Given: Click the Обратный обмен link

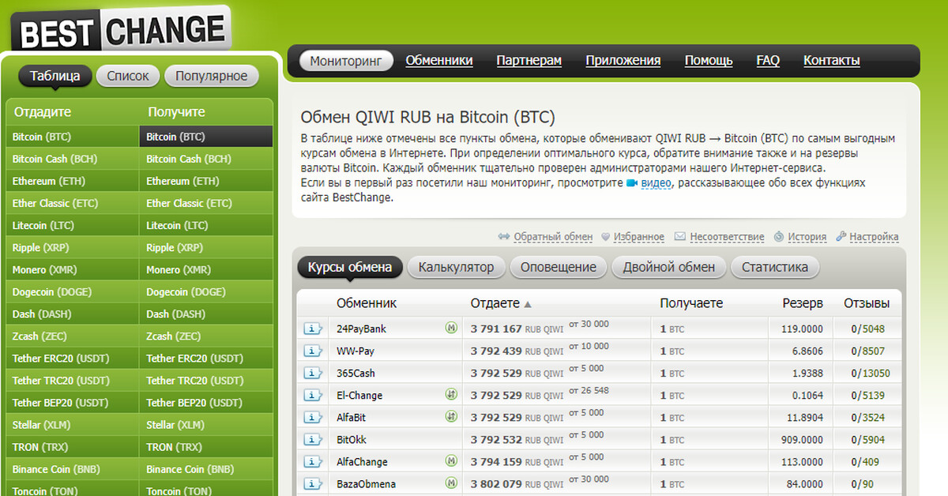Looking at the screenshot, I should click(x=553, y=237).
